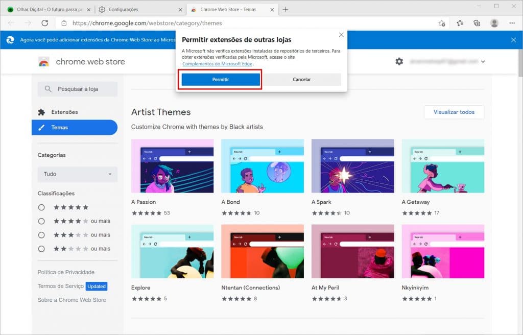Select the Chrome Web Store Temas tab
Screen dimensions: 523x335
point(232,10)
